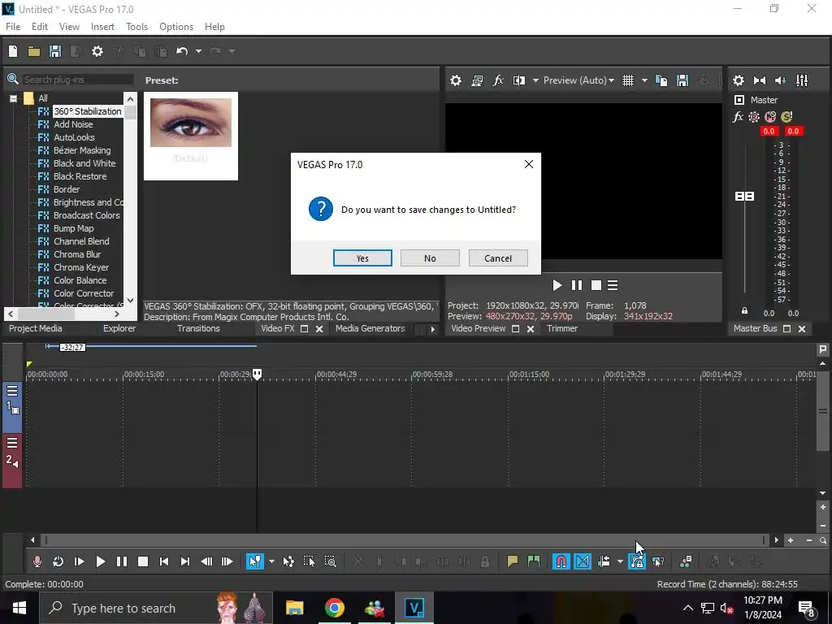Open the Preview (Auto) quality dropdown
This screenshot has height=624, width=832.
pos(578,80)
